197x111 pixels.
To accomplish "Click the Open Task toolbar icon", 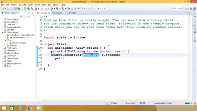I will point(72,9).
